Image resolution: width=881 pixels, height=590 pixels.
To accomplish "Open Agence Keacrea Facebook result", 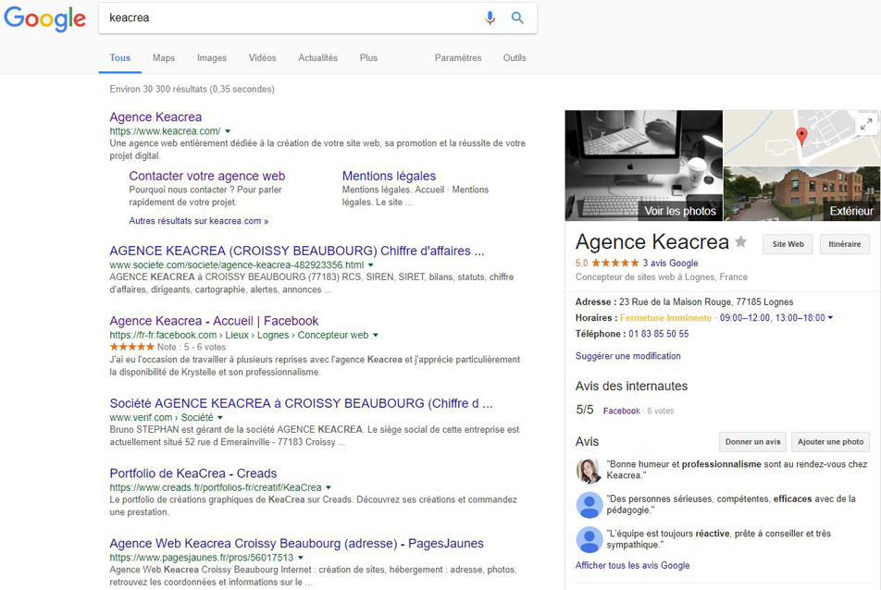I will point(214,321).
